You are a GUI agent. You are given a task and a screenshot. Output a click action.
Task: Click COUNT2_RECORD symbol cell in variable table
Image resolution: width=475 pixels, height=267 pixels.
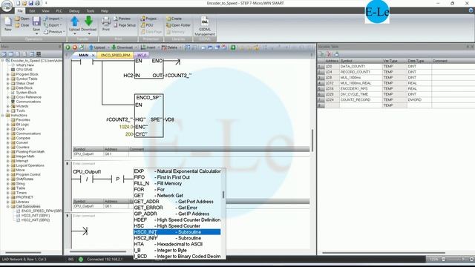click(361, 99)
